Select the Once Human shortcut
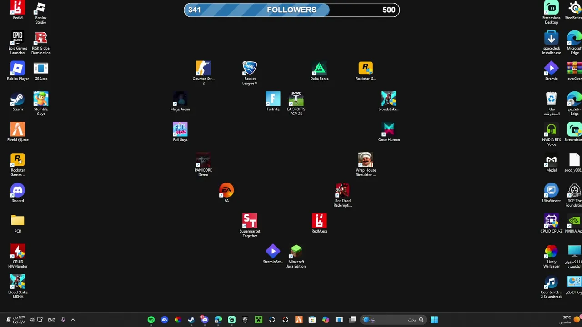Image resolution: width=582 pixels, height=327 pixels. [x=389, y=132]
